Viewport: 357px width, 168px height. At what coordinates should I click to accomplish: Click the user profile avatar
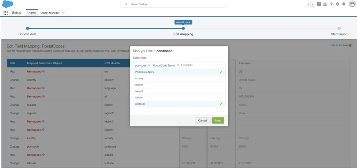click(x=352, y=4)
